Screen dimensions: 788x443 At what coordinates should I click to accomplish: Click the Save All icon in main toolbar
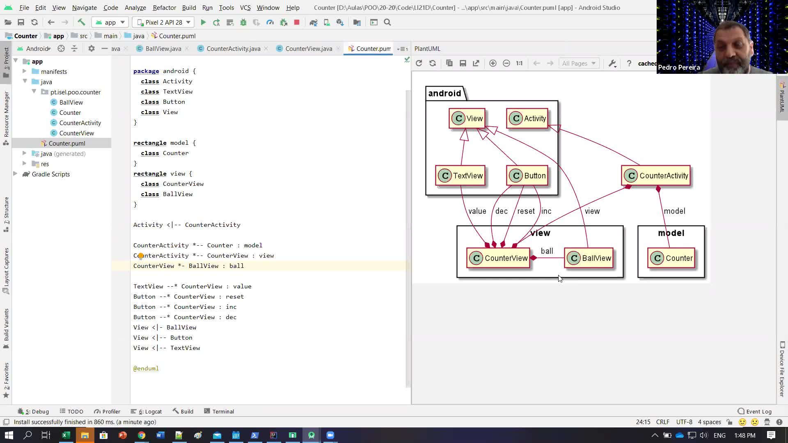(x=21, y=22)
